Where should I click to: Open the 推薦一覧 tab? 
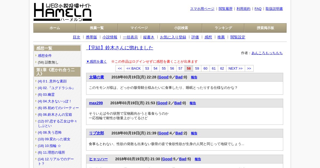pos(97,28)
